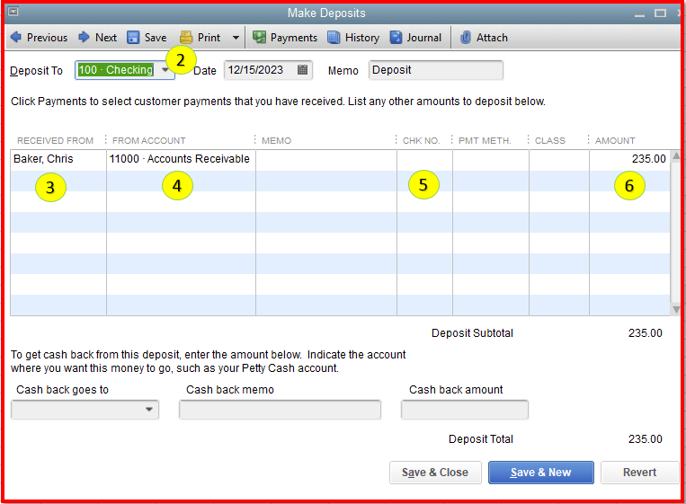Click the Cash back memo field
Screen dimensions: 686x504
click(280, 410)
